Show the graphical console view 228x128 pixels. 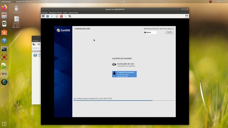pos(43,16)
